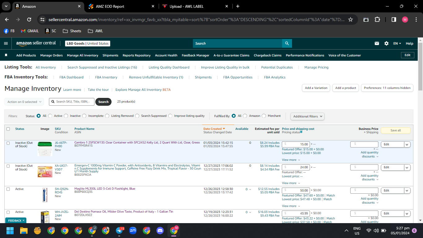
Task: Select the Inactive status filter radio
Action: click(x=66, y=116)
